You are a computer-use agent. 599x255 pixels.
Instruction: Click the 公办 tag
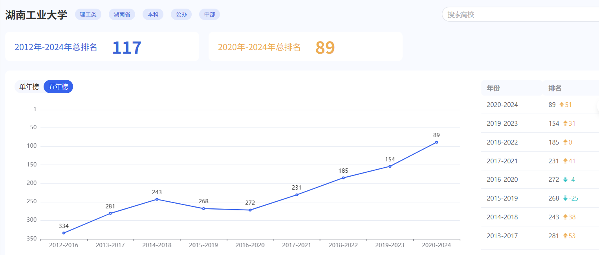click(181, 14)
